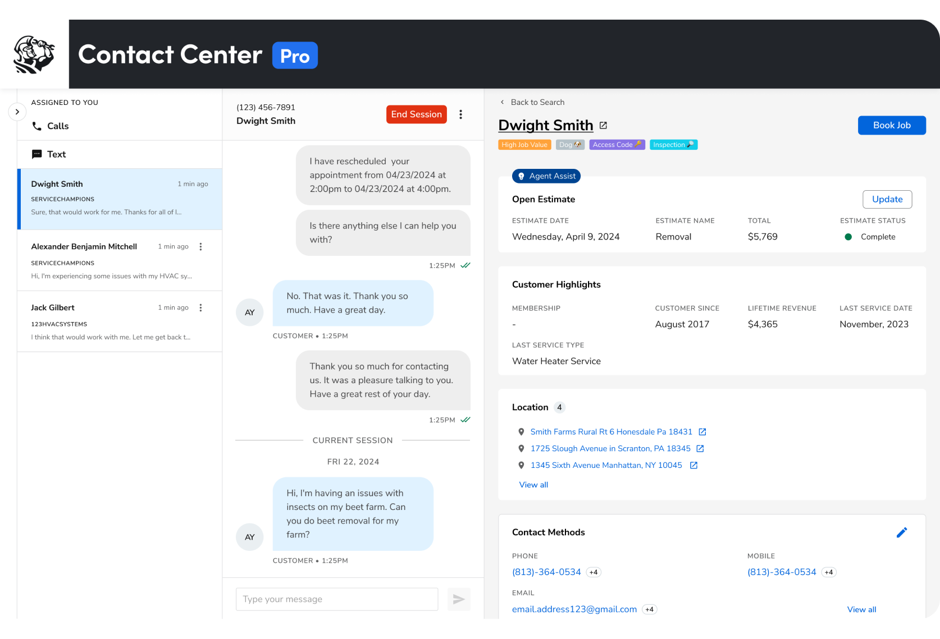This screenshot has width=940, height=639.
Task: Click the Complete estimate status
Action: [x=870, y=237]
